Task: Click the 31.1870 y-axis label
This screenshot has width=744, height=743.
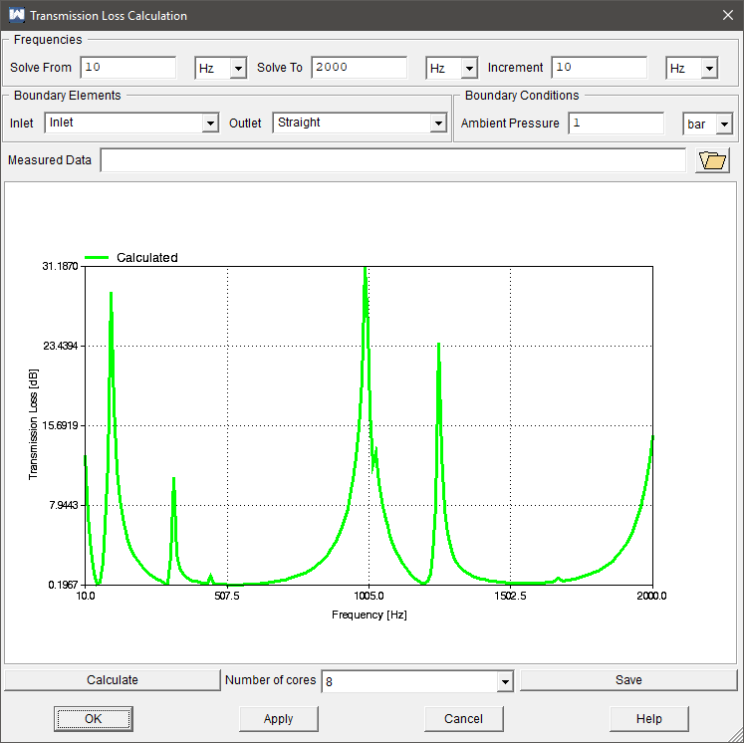Action: 61,266
